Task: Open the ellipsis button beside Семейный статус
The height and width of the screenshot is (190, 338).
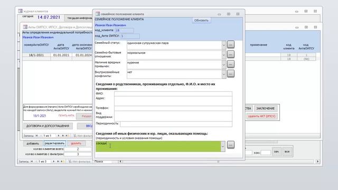Action: tap(231, 44)
